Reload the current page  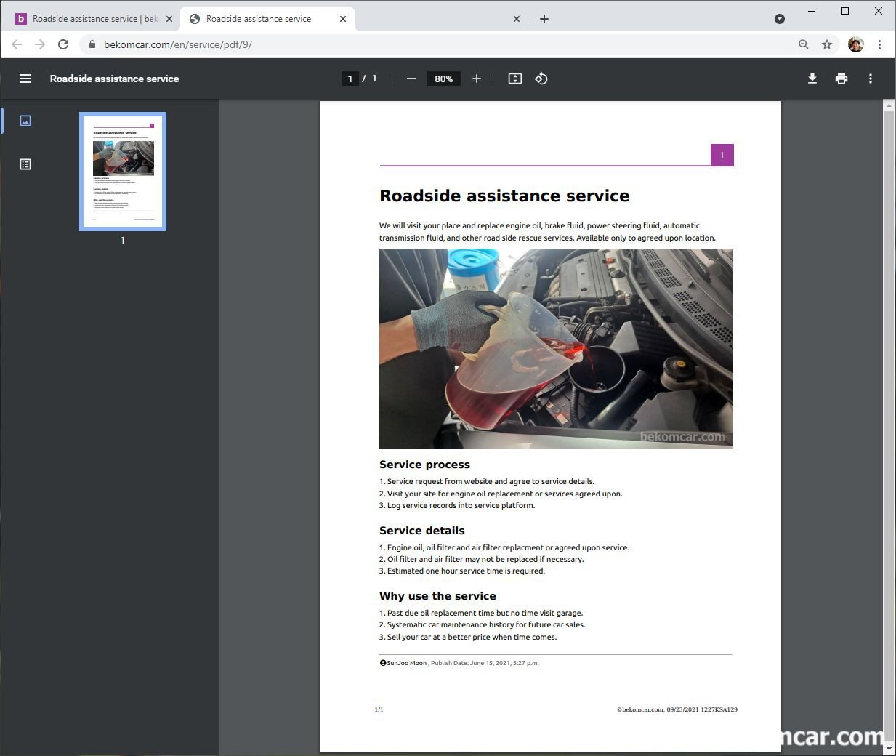coord(63,44)
